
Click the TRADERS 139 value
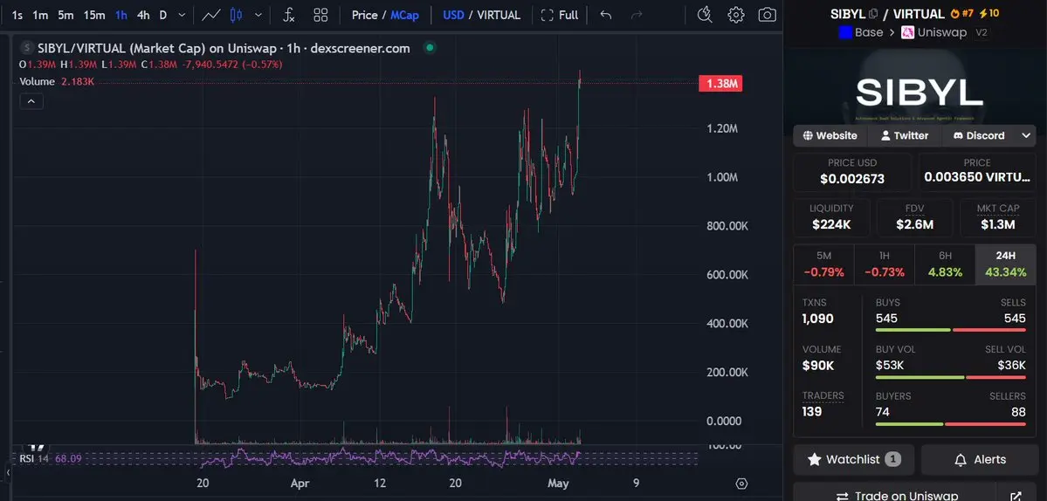tap(812, 412)
